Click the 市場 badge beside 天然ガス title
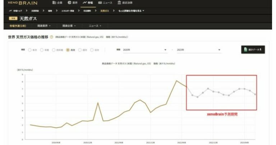 click(13, 18)
